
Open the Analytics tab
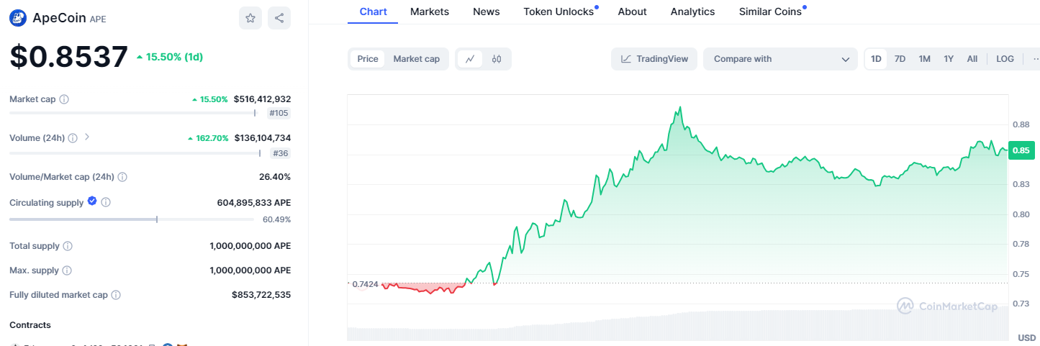click(693, 12)
